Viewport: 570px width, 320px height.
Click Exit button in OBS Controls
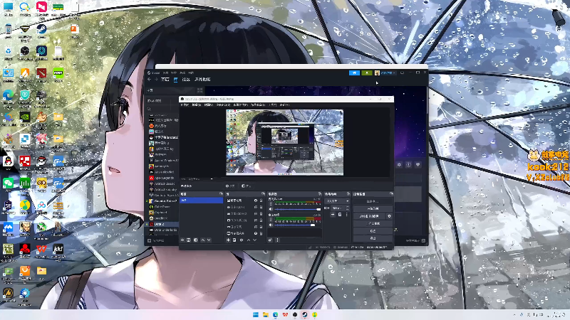tap(373, 238)
